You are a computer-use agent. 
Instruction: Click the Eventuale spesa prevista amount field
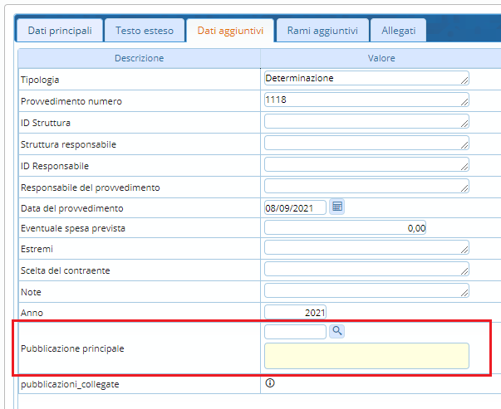click(345, 228)
